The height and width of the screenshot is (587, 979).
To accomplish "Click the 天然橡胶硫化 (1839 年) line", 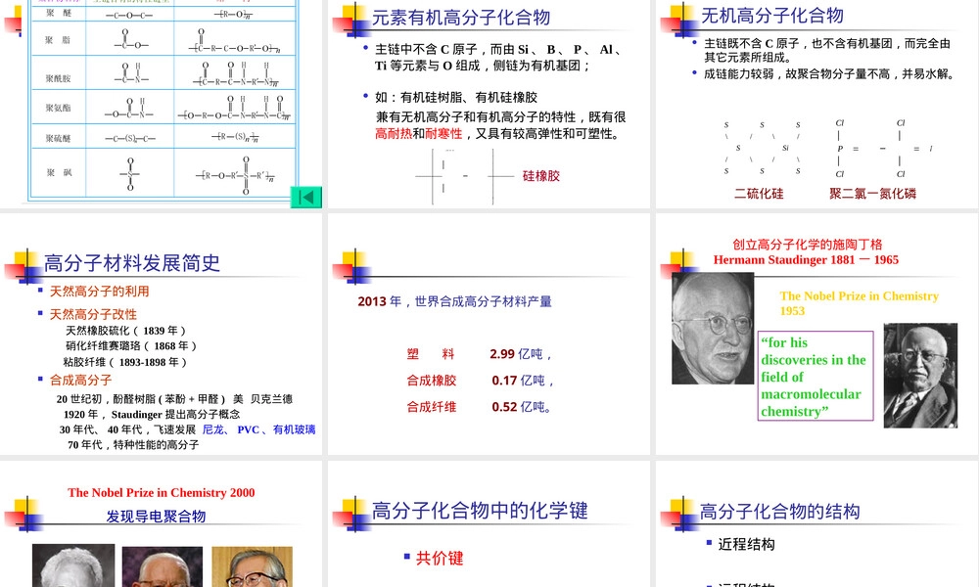I will point(125,331).
